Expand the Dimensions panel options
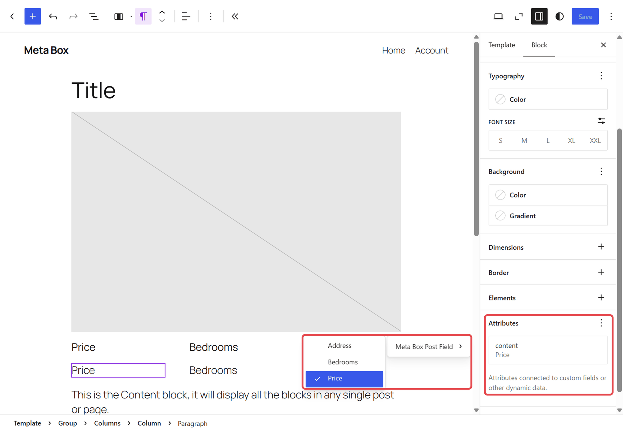This screenshot has height=431, width=623. [x=601, y=247]
